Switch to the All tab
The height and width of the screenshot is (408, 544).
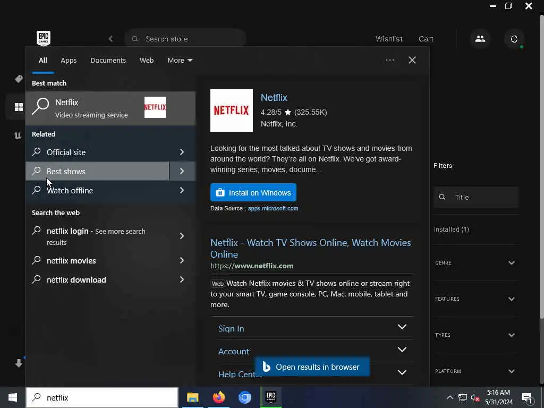[x=42, y=60]
